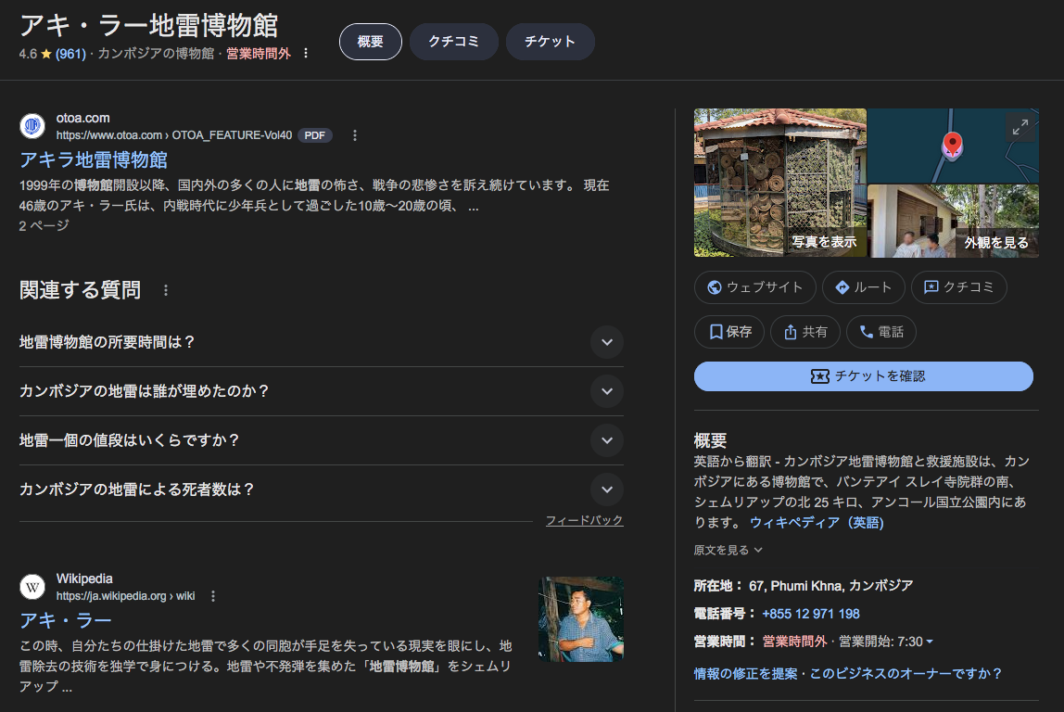The height and width of the screenshot is (712, 1064).
Task: Open options menu for otoa.com result
Action: point(354,135)
